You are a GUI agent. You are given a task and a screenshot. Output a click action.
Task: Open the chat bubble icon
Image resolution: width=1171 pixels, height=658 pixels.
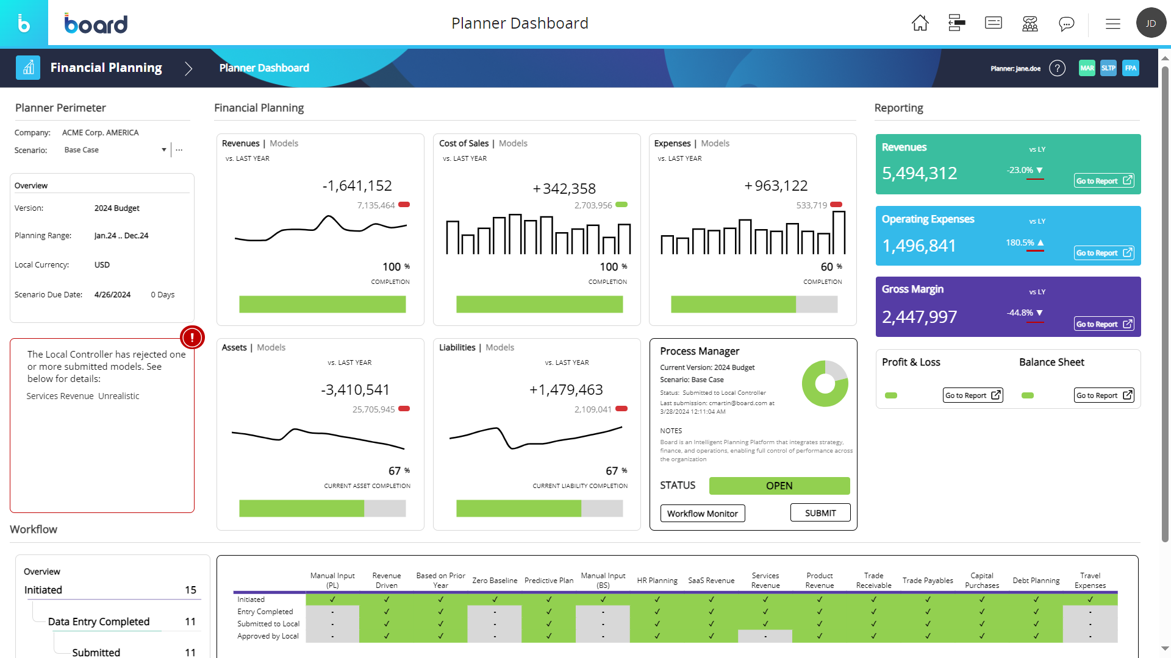[x=1067, y=23]
